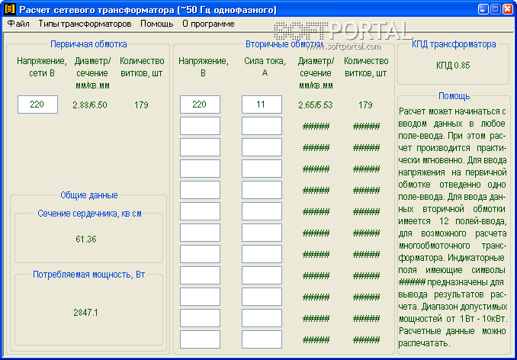This screenshot has width=517, height=360.
Task: Click secondary winding turns value 179
Action: click(365, 105)
